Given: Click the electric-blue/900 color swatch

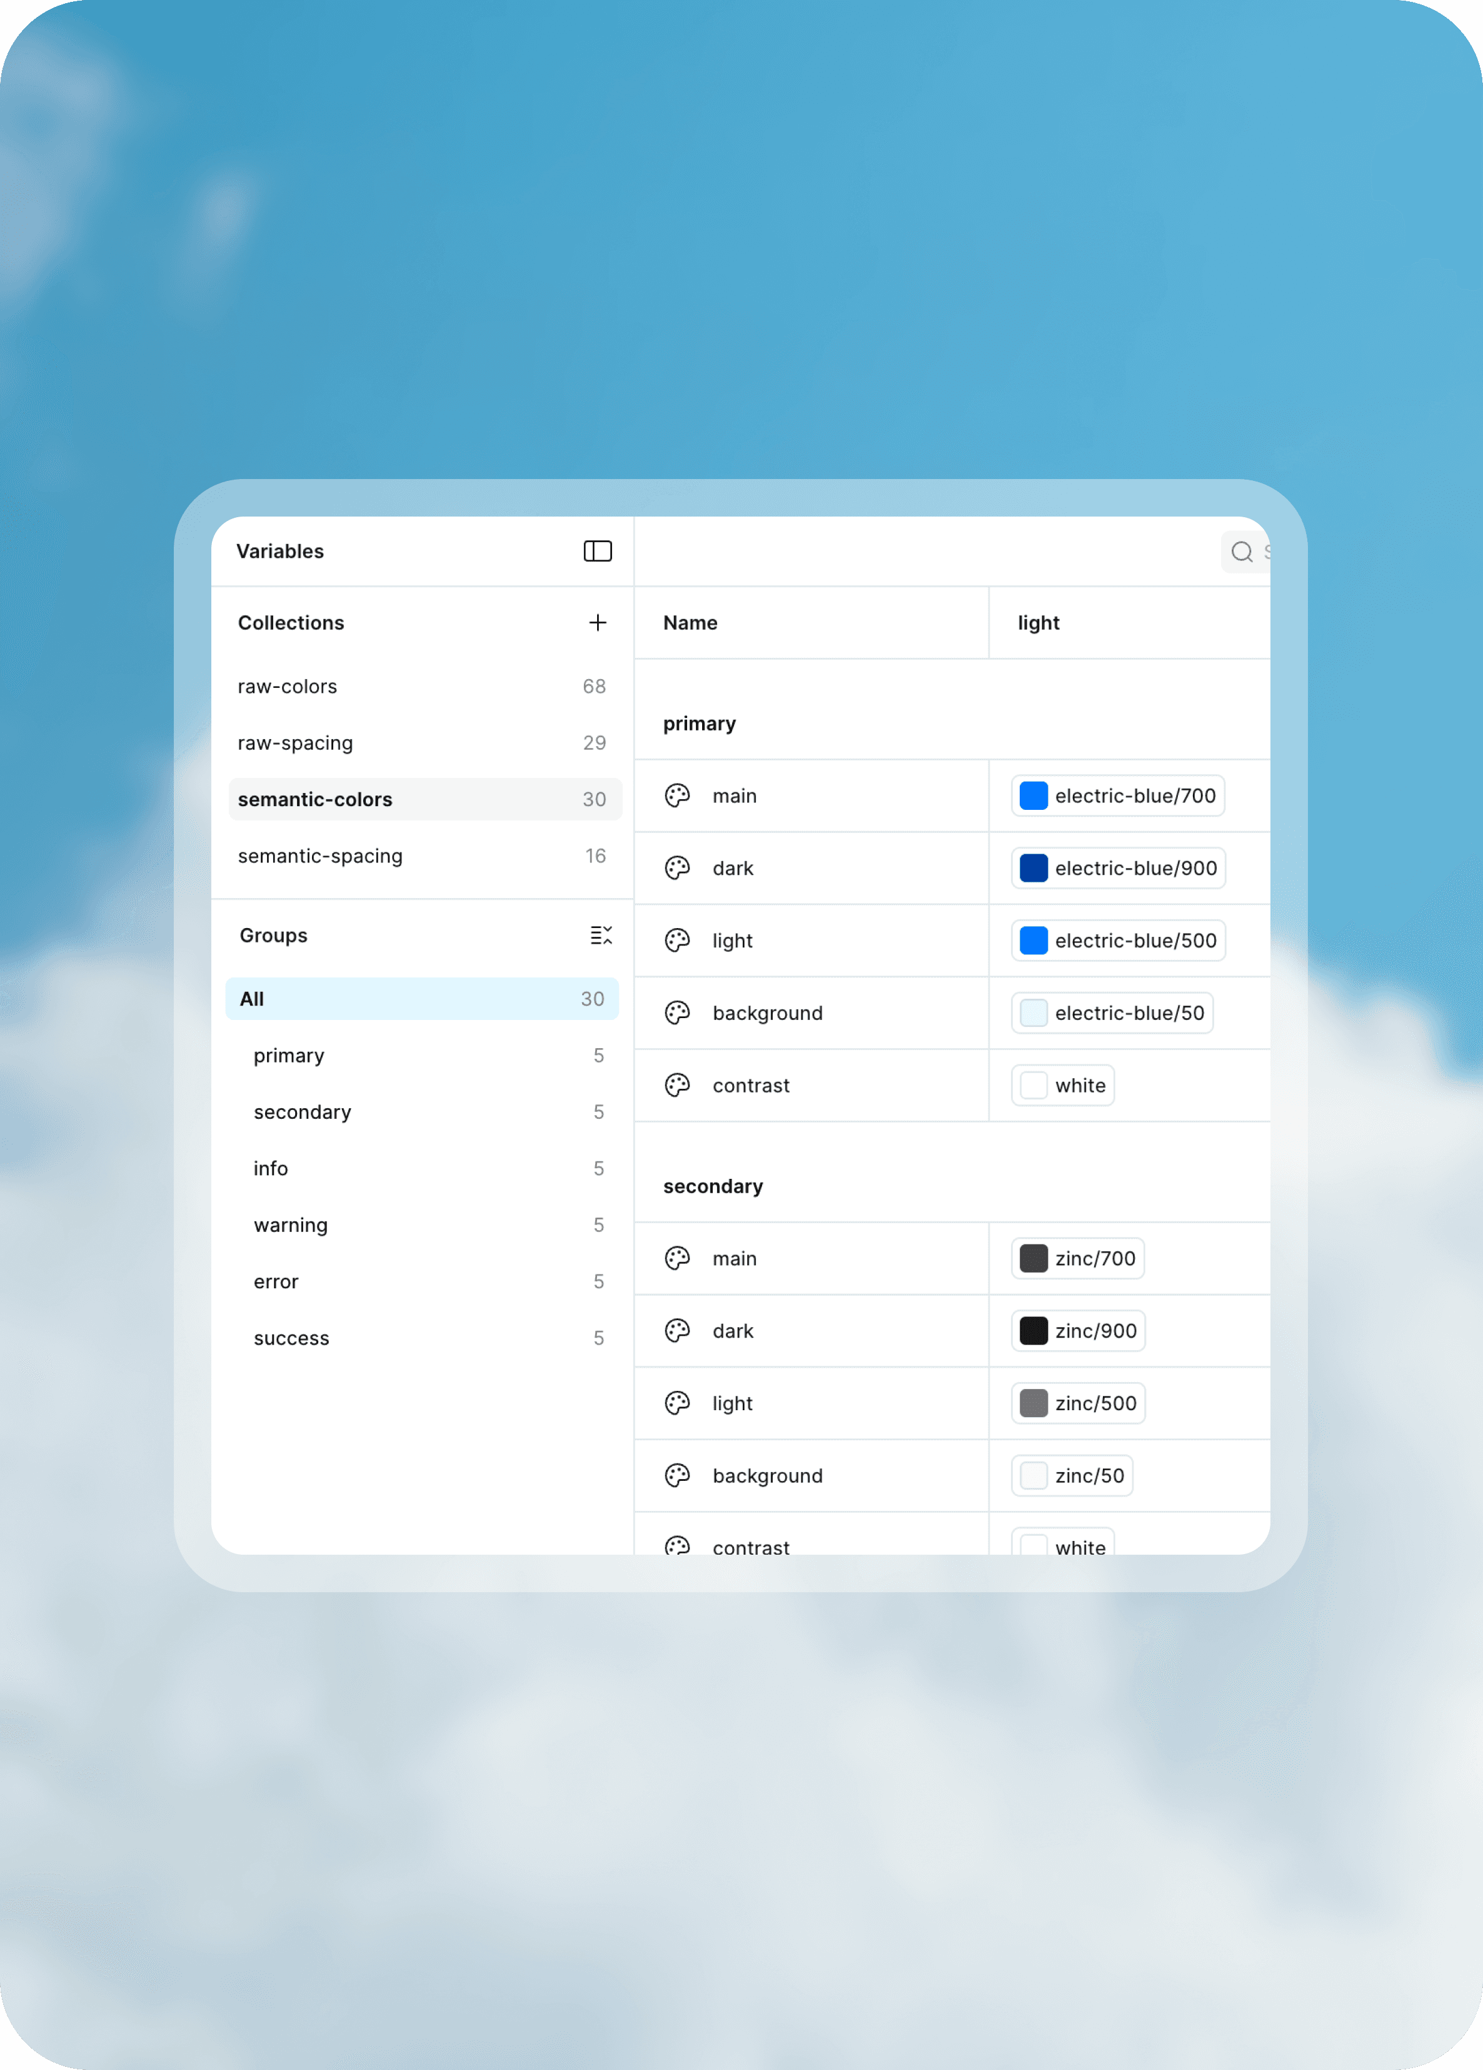Looking at the screenshot, I should [1033, 868].
